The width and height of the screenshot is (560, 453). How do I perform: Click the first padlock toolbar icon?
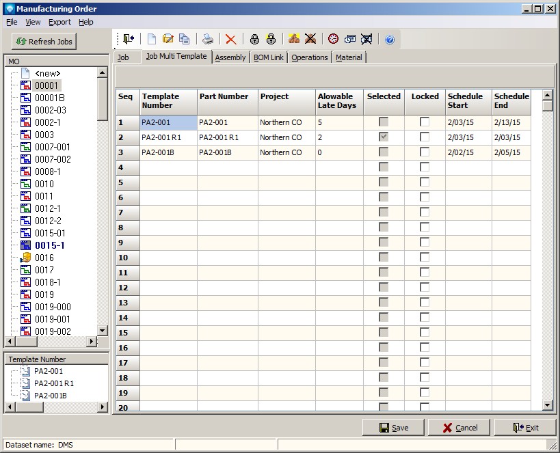pyautogui.click(x=254, y=40)
